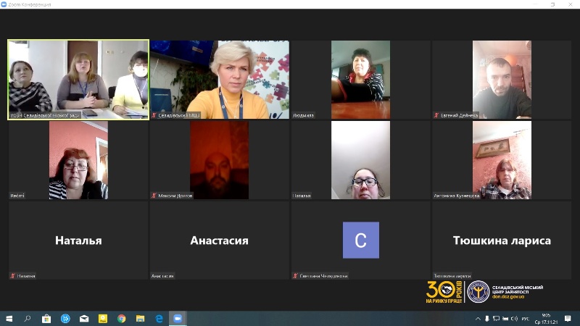Open the Mail app in the taskbar

[84, 319]
